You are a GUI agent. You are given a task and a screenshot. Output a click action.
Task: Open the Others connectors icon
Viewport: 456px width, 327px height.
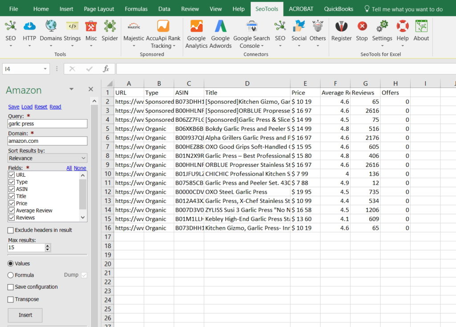(x=318, y=26)
